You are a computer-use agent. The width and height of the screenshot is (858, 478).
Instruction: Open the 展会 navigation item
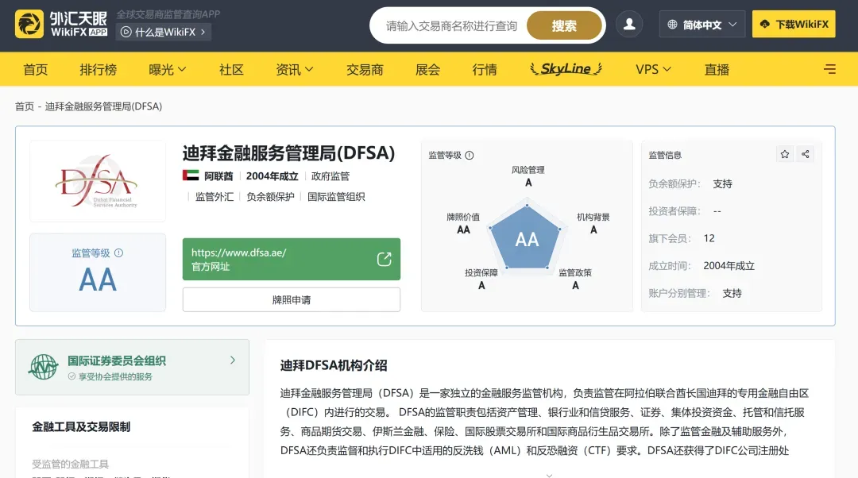pos(427,69)
